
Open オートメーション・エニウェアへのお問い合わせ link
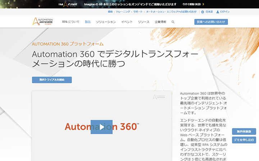[x=171, y=12]
